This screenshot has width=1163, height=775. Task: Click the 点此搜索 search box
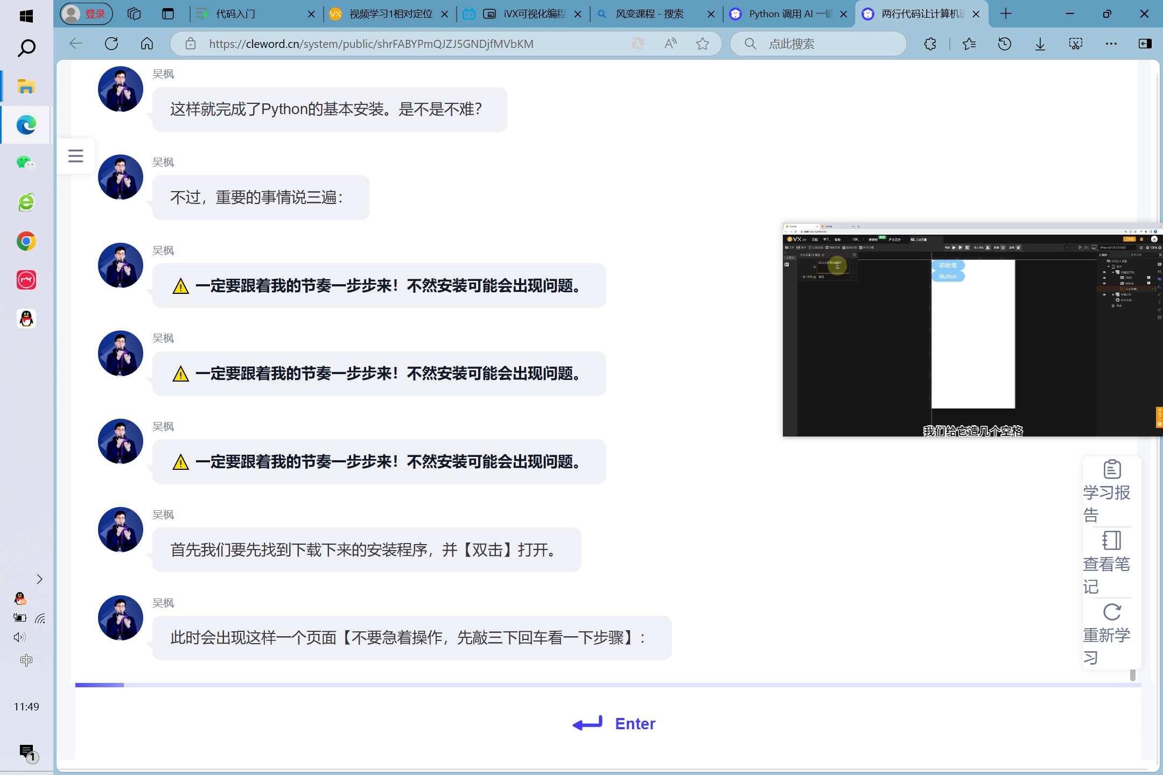pos(818,44)
